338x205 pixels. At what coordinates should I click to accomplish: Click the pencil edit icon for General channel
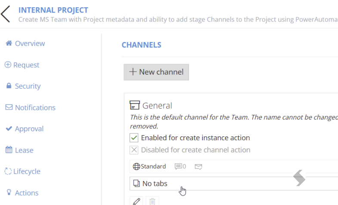click(x=136, y=201)
